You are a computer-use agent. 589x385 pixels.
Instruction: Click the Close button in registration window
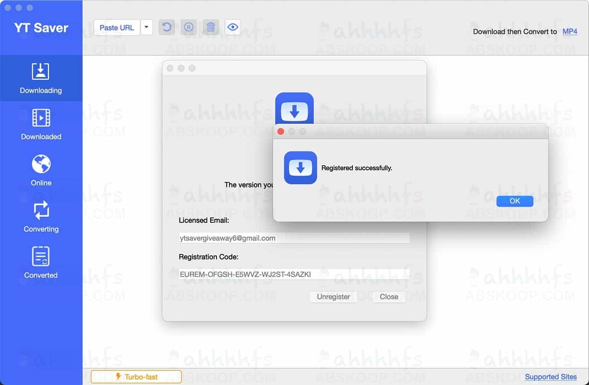pyautogui.click(x=389, y=297)
